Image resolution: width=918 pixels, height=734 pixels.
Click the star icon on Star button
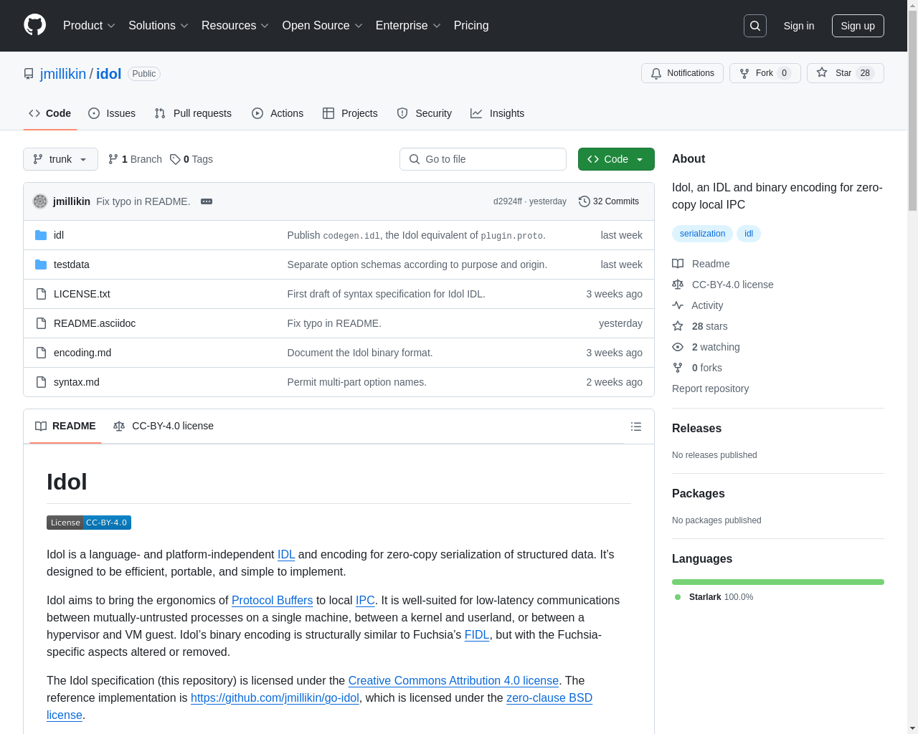click(x=822, y=72)
